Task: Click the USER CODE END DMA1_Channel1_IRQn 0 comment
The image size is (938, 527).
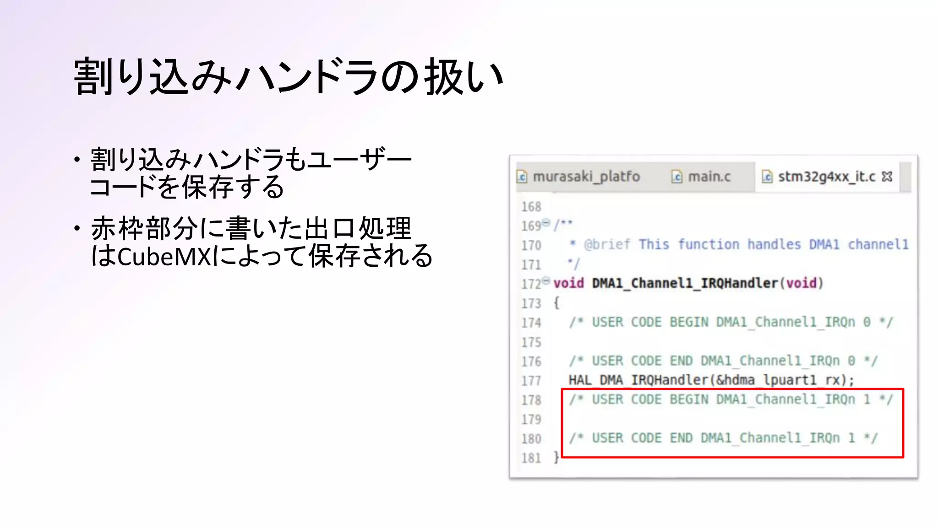Action: (x=723, y=361)
